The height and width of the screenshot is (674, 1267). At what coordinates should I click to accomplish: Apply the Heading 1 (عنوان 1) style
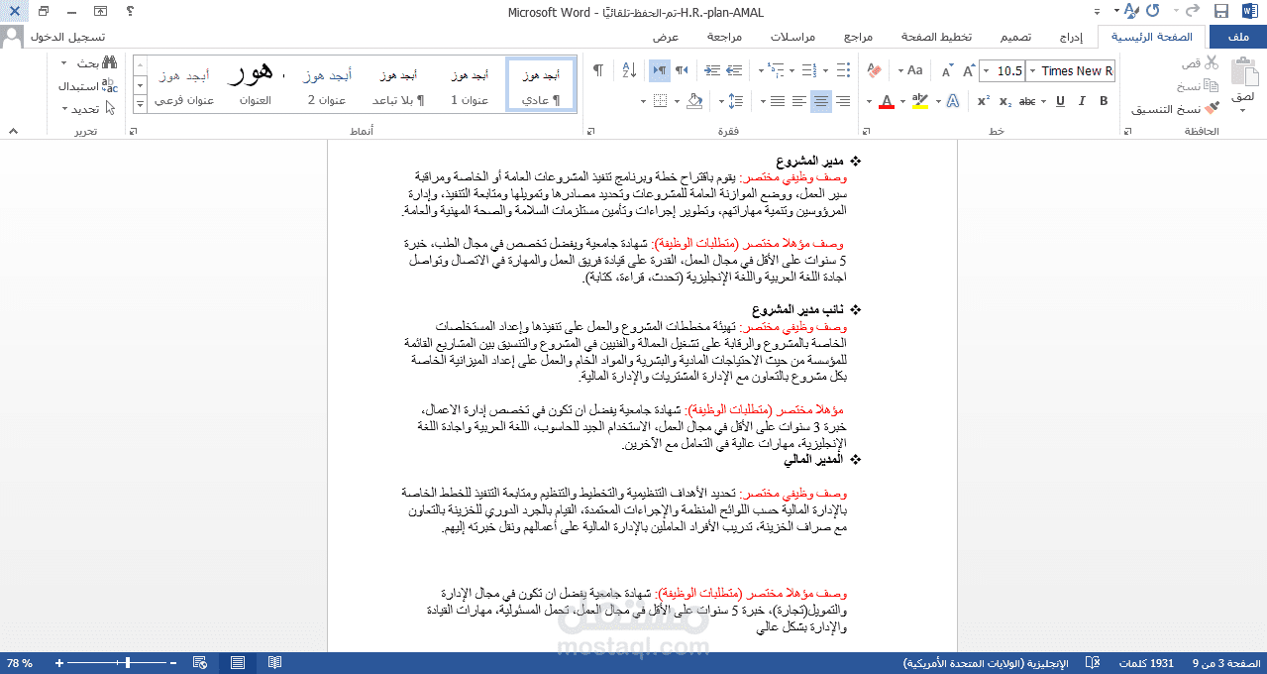click(x=469, y=84)
